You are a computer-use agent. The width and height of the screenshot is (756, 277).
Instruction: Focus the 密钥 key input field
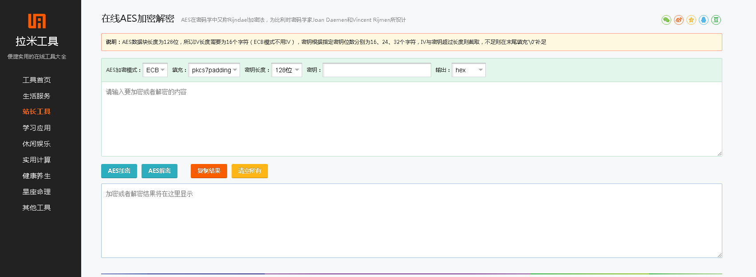pos(377,70)
